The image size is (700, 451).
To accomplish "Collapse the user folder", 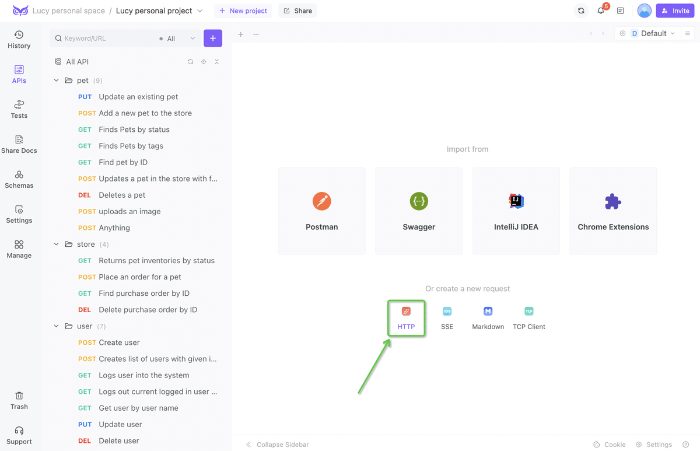I will [x=57, y=326].
